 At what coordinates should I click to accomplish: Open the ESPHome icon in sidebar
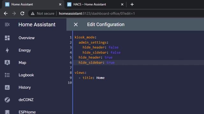tap(7, 112)
